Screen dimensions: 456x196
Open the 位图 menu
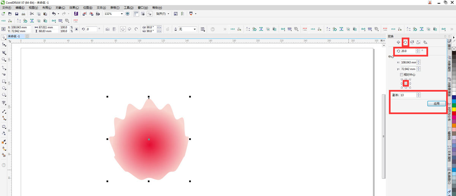pos(87,8)
